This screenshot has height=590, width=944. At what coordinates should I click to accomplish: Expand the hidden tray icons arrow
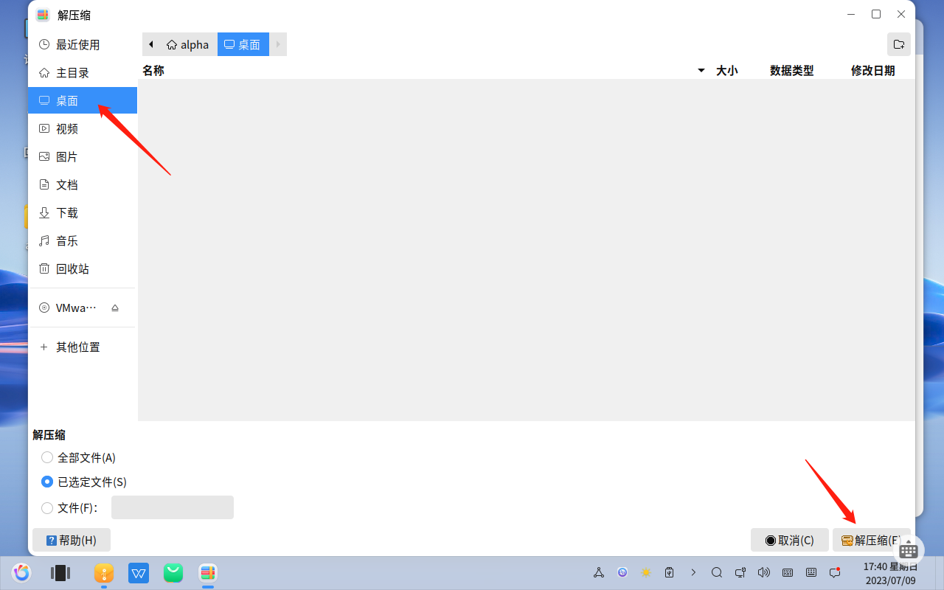(693, 572)
